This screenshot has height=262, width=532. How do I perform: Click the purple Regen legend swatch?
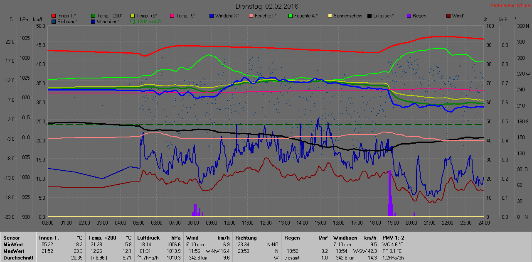(x=409, y=16)
